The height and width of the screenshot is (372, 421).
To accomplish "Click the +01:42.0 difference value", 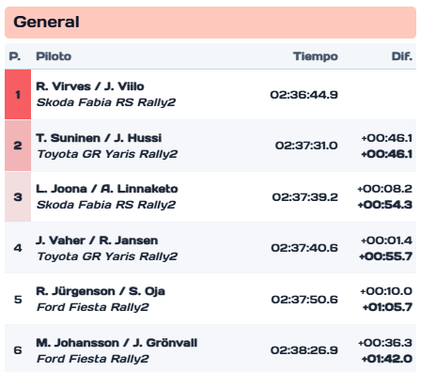I will point(387,358).
